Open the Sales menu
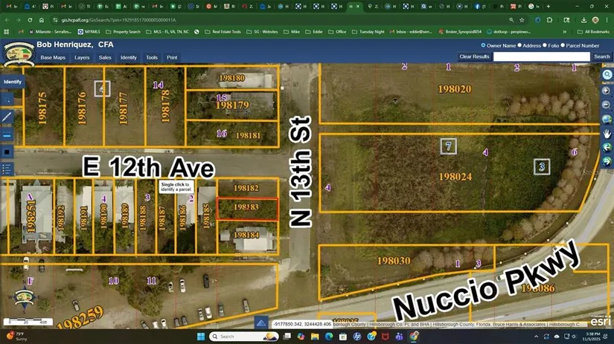Viewport: 614px width, 344px height. coord(105,57)
